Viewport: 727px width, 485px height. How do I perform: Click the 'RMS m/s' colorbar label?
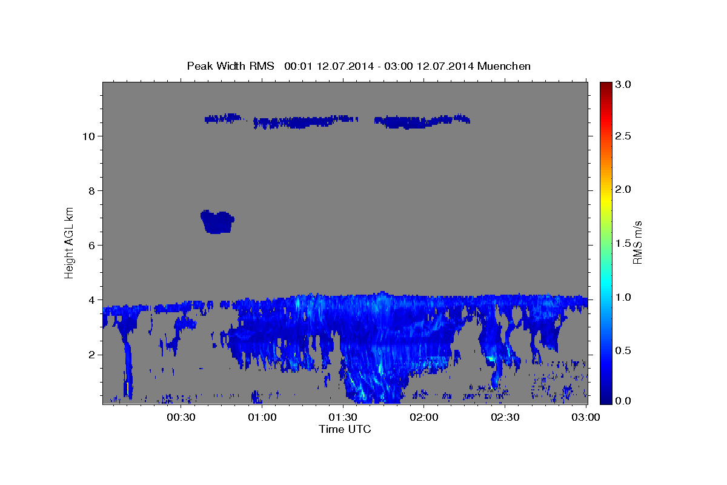click(x=637, y=242)
